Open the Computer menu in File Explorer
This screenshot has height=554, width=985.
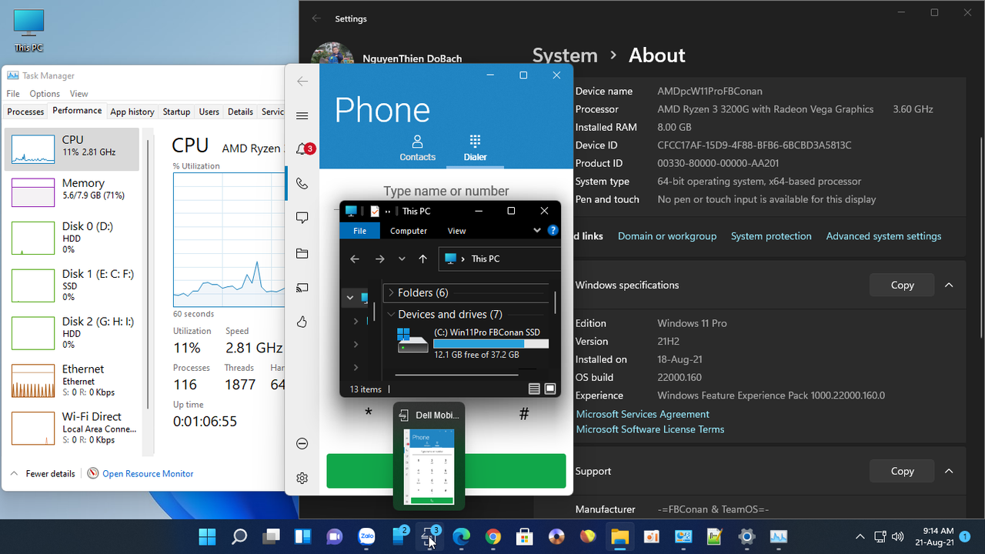[408, 230]
